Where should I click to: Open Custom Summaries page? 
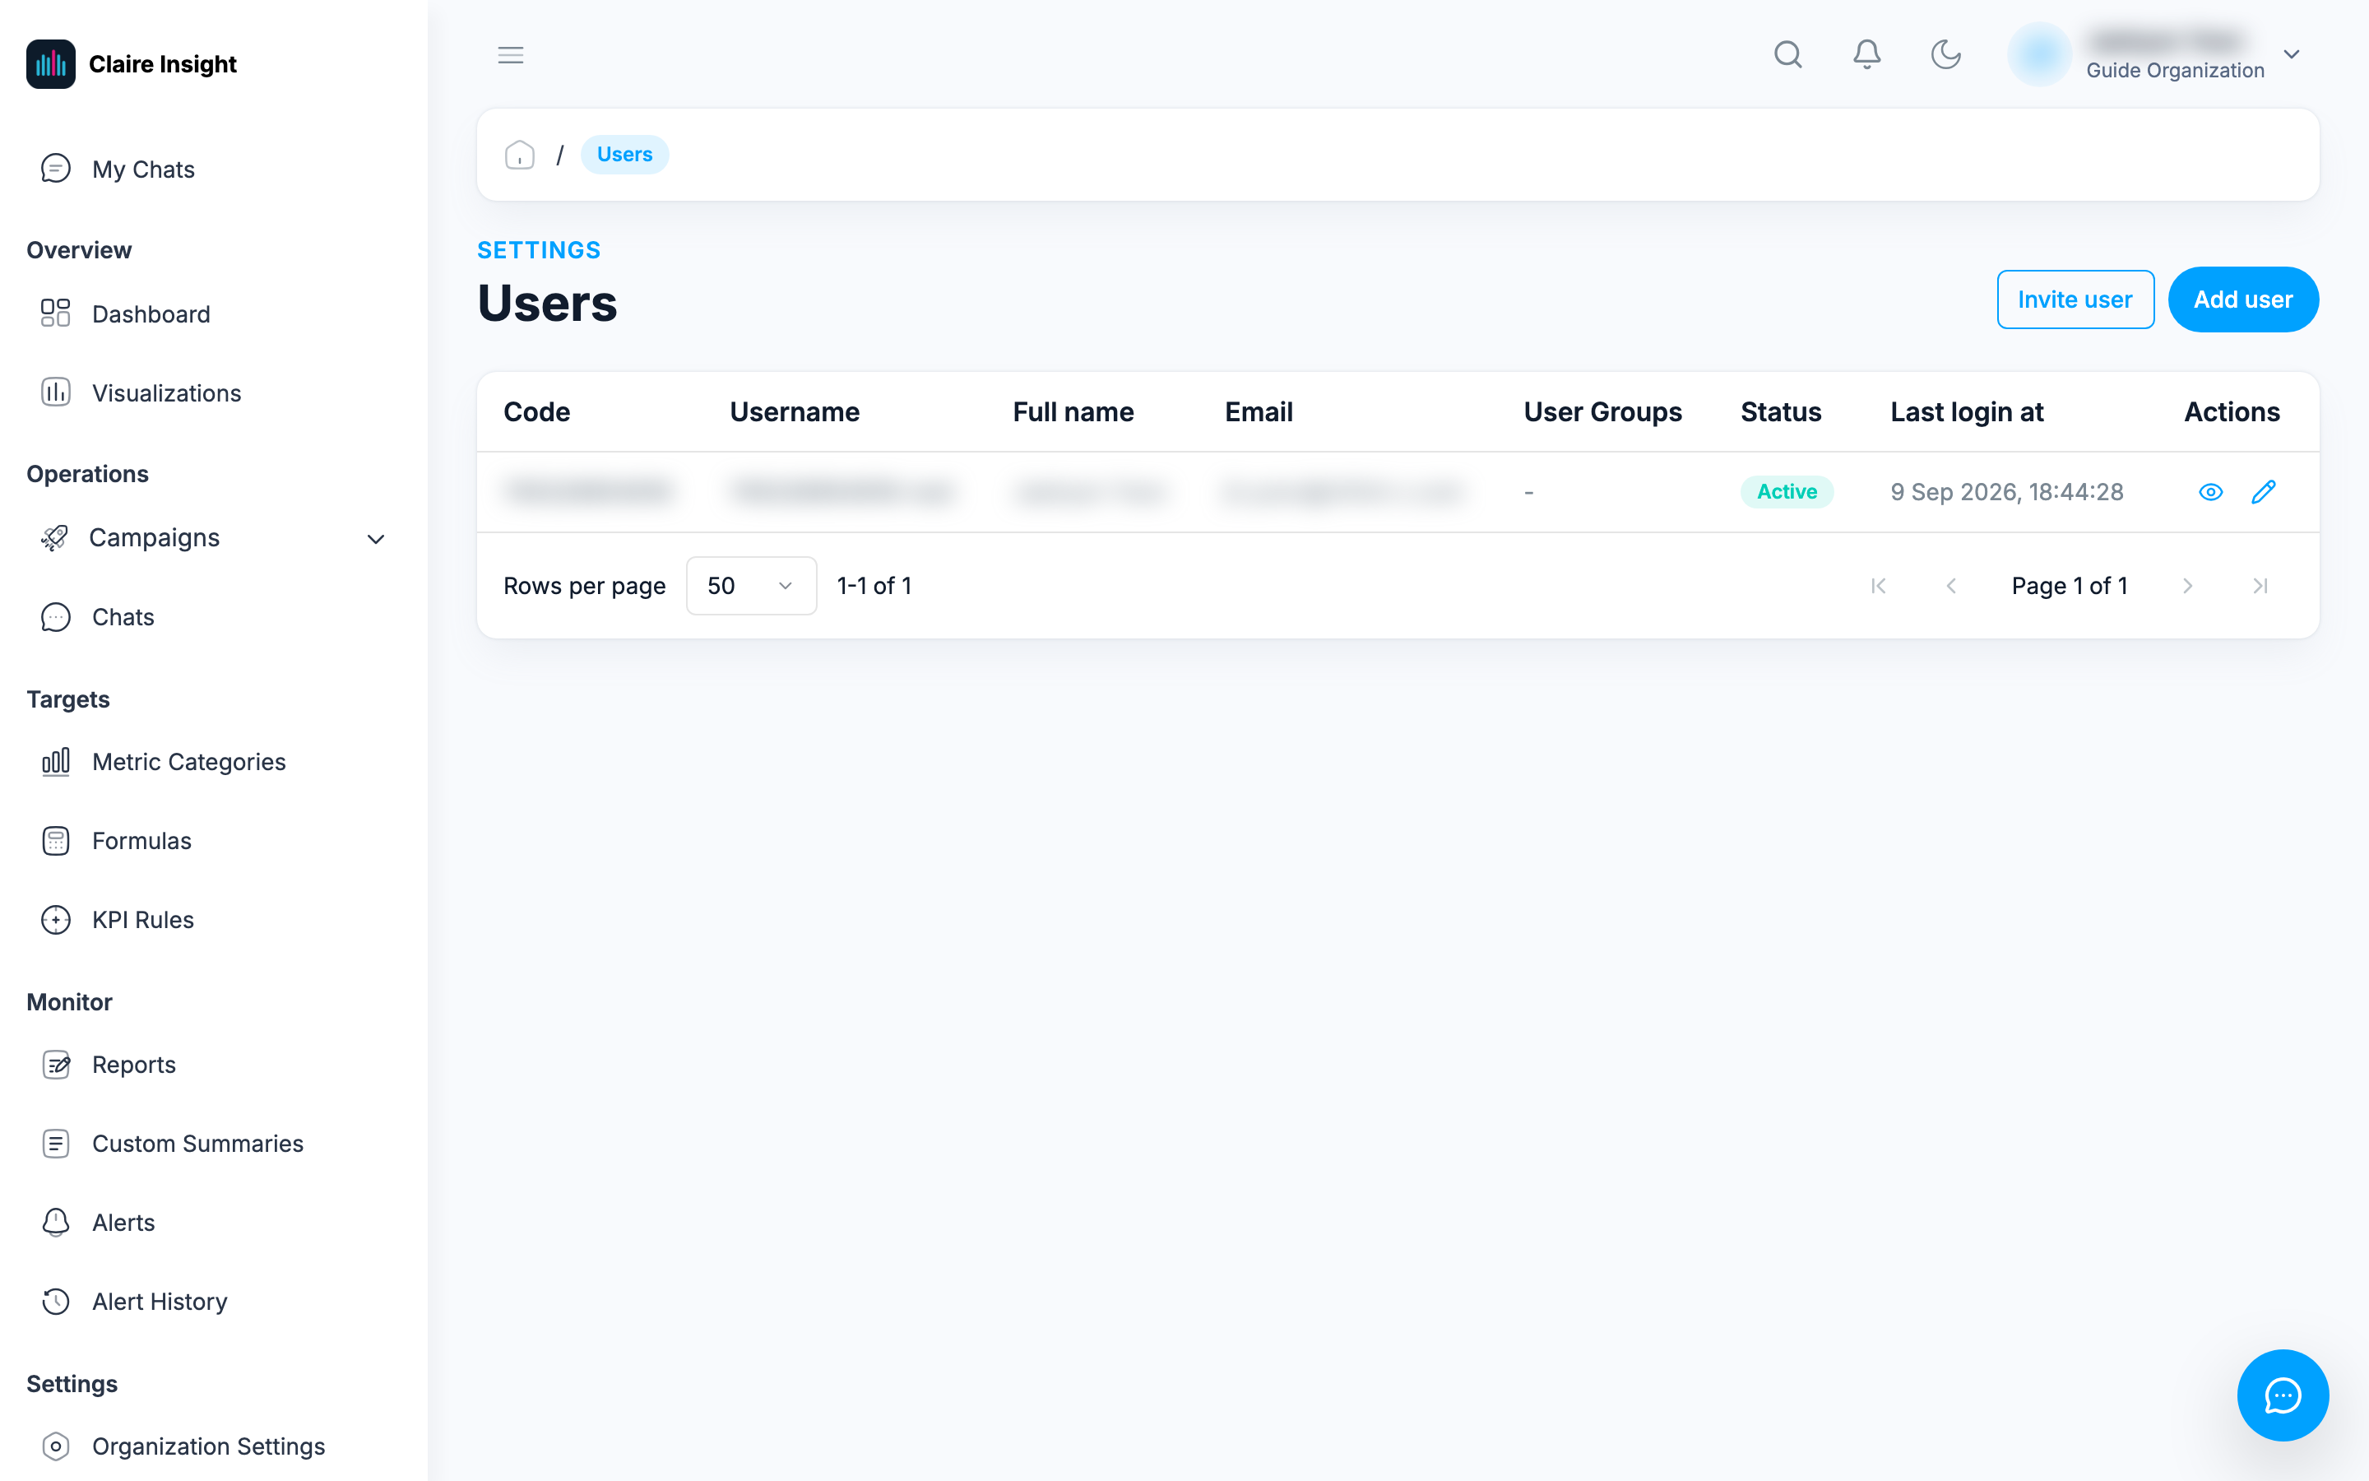click(x=197, y=1143)
